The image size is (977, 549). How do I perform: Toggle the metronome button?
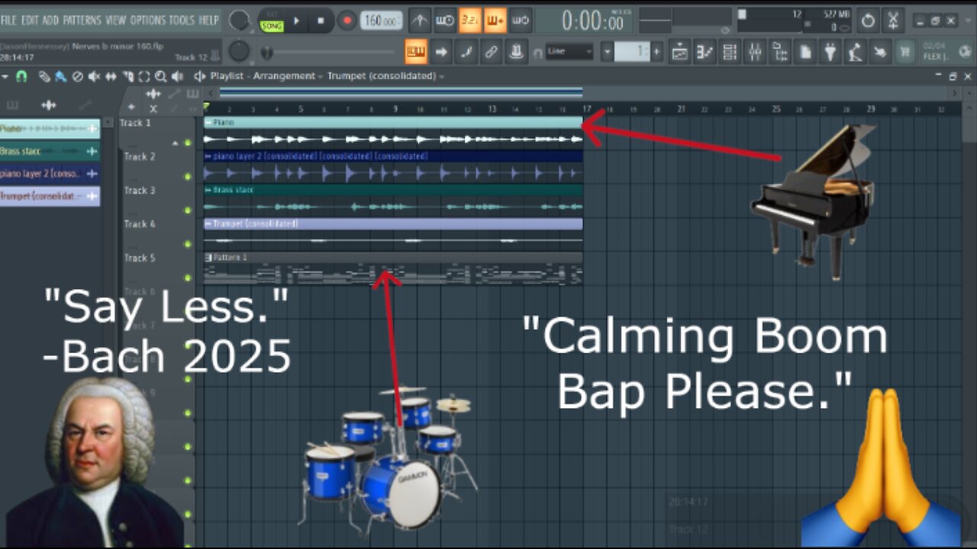(x=420, y=21)
